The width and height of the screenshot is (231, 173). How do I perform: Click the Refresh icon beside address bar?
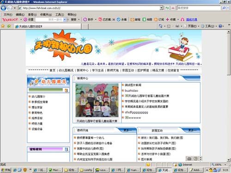click(x=167, y=8)
